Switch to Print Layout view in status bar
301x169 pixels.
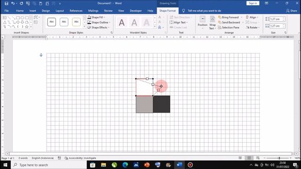(x=249, y=158)
